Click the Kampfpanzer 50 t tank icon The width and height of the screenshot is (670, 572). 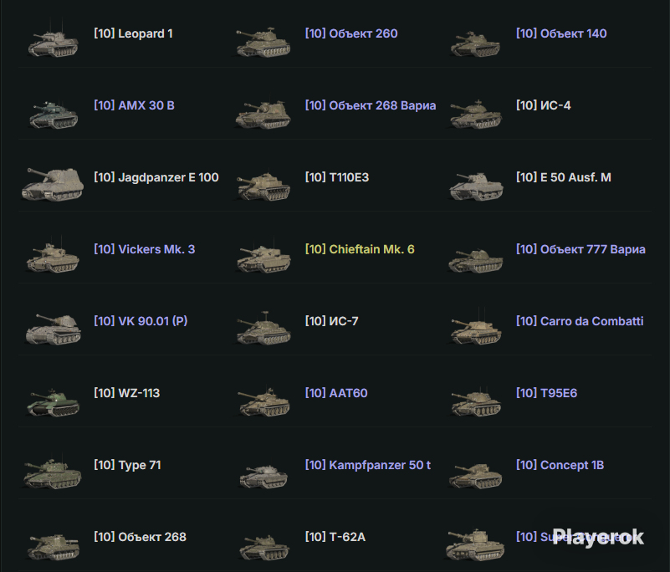point(263,477)
